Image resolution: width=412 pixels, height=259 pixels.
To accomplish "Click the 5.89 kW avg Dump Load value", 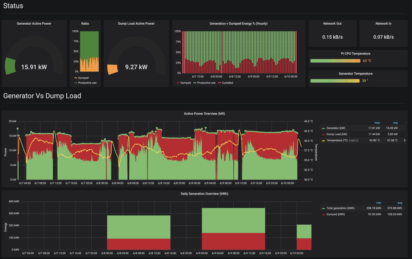I will click(393, 134).
